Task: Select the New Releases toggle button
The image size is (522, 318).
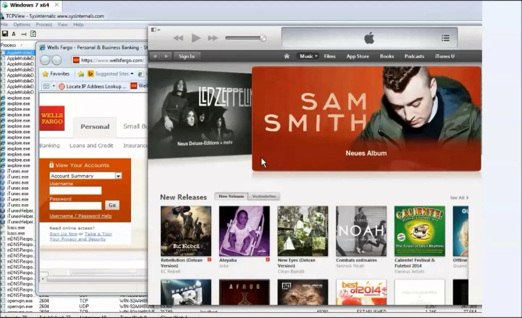Action: point(231,196)
